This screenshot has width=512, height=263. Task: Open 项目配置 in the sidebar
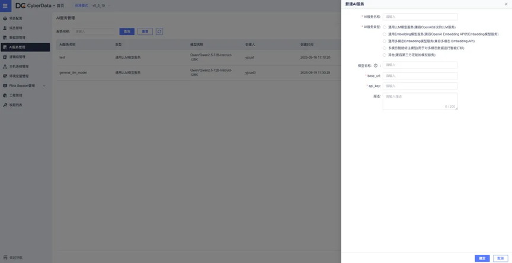tap(25, 18)
